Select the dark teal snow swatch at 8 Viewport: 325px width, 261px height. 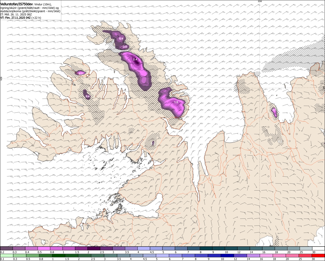206,248
